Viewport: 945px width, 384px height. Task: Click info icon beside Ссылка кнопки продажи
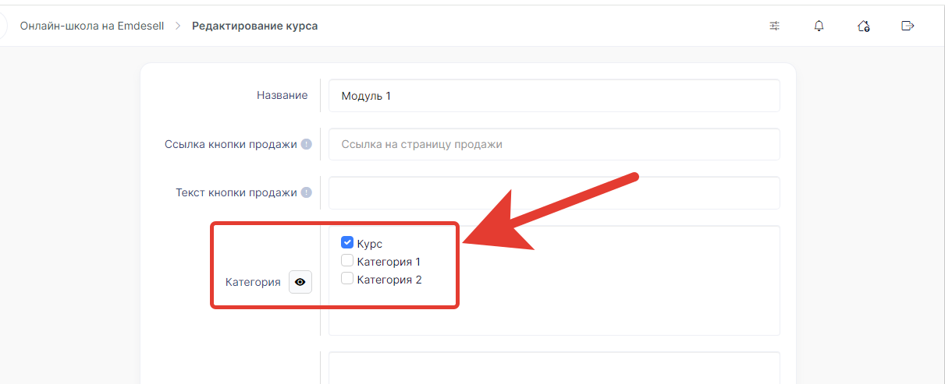pyautogui.click(x=307, y=144)
